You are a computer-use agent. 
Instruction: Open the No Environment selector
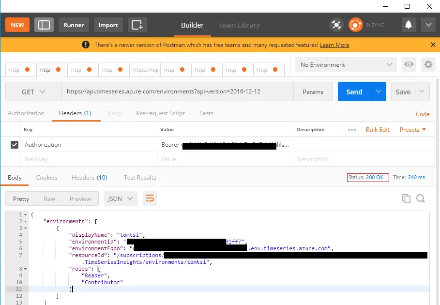click(346, 64)
